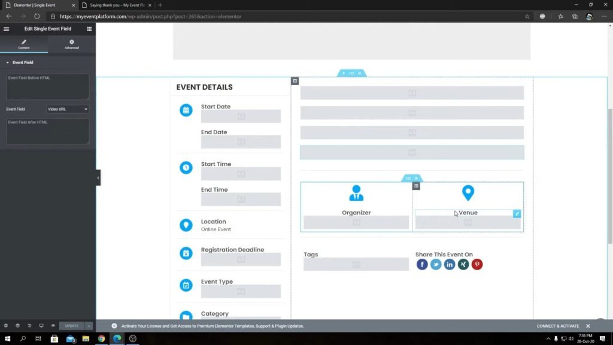Open Elementor settings gear in footer

[6, 326]
